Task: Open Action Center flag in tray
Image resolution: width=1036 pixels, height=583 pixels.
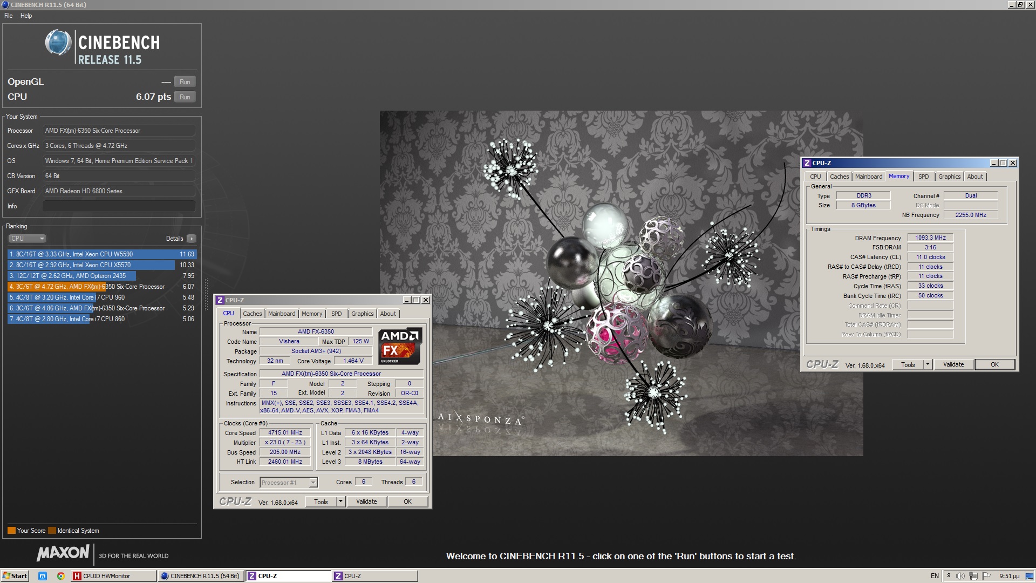Action: 987,576
